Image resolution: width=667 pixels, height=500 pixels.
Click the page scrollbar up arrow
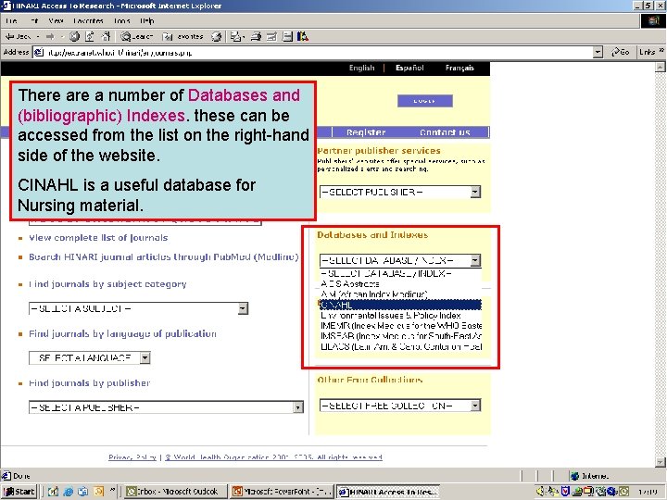pos(660,68)
